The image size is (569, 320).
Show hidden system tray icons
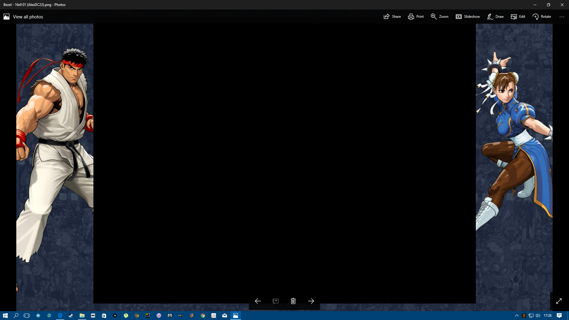[x=517, y=316]
